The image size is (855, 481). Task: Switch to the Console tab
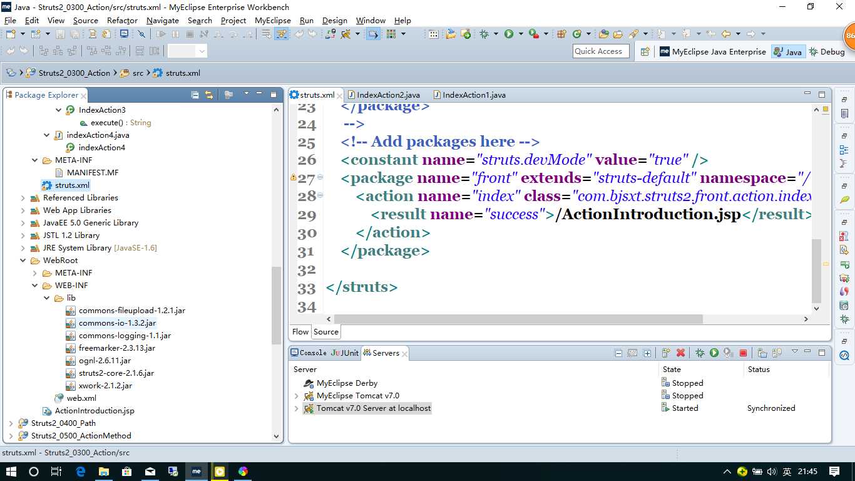pyautogui.click(x=309, y=353)
